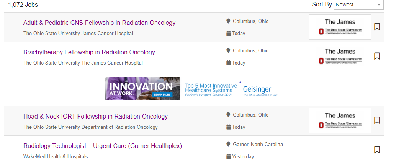
Task: Click location pin icon for Garner, North Carolina
Action: tap(229, 145)
